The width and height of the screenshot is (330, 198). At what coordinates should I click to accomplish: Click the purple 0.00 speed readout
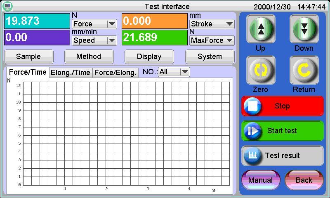(x=37, y=38)
